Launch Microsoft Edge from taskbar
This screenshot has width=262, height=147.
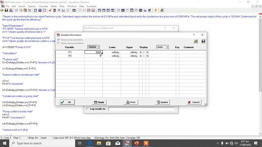click(x=90, y=143)
